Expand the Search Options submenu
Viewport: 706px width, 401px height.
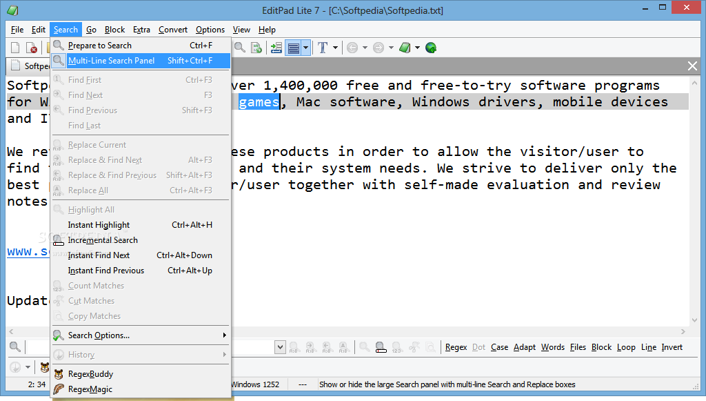coord(141,335)
